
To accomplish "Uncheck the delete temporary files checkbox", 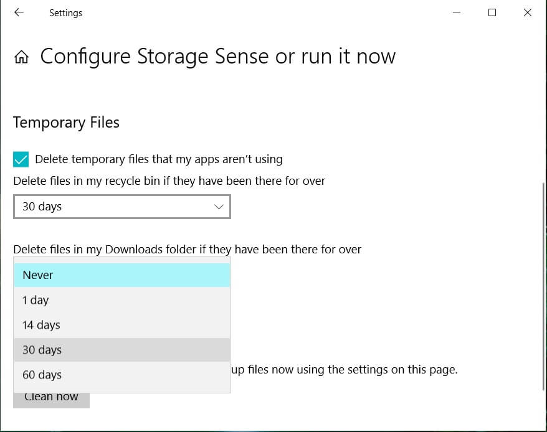I will pos(21,159).
